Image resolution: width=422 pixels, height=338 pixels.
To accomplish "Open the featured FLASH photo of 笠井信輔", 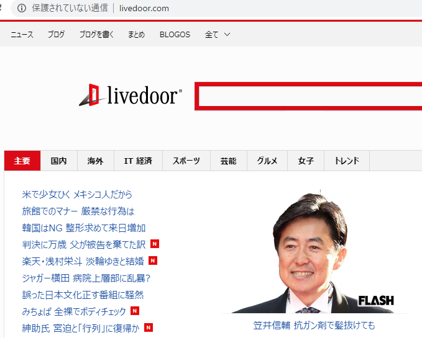I will pos(314,251).
